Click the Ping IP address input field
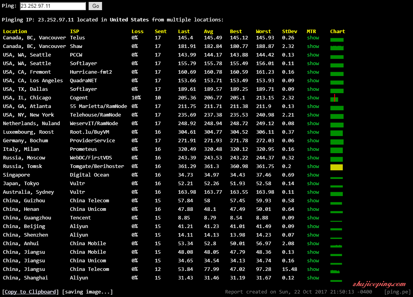 (x=53, y=6)
